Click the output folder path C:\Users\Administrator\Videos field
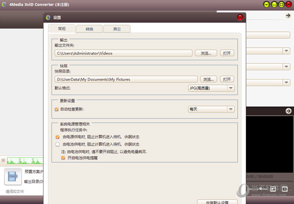The image size is (294, 204). (123, 53)
